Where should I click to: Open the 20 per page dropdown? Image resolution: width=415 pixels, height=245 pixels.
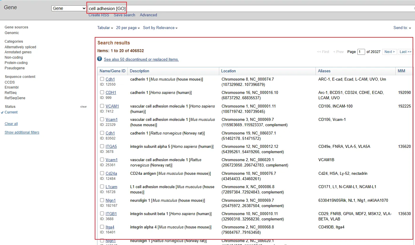128,28
